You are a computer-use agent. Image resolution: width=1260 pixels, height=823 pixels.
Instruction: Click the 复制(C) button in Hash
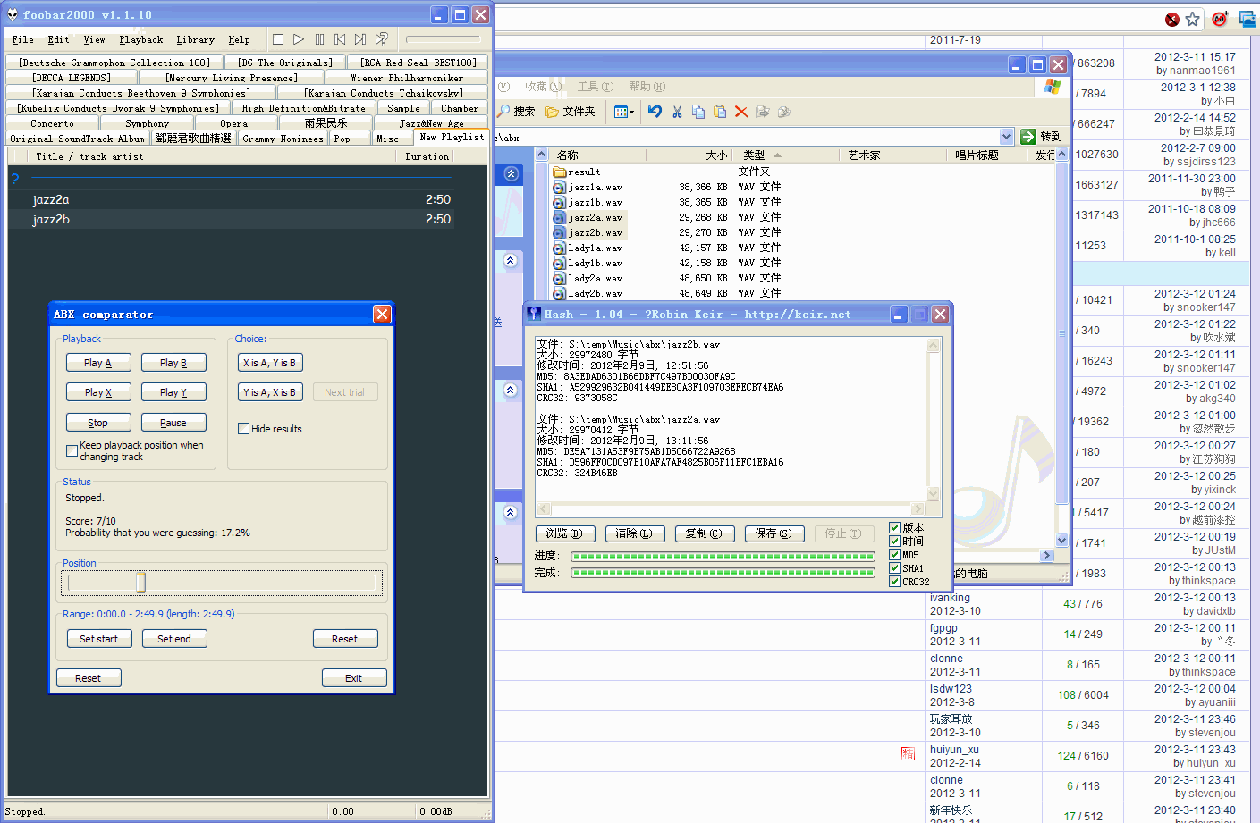704,533
